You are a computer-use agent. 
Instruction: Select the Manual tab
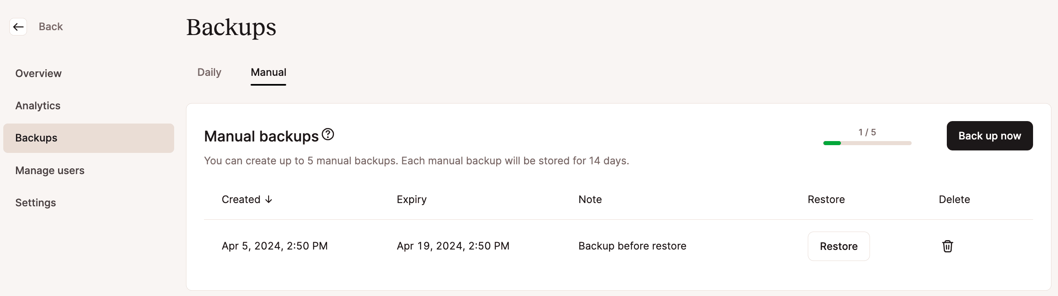[268, 72]
